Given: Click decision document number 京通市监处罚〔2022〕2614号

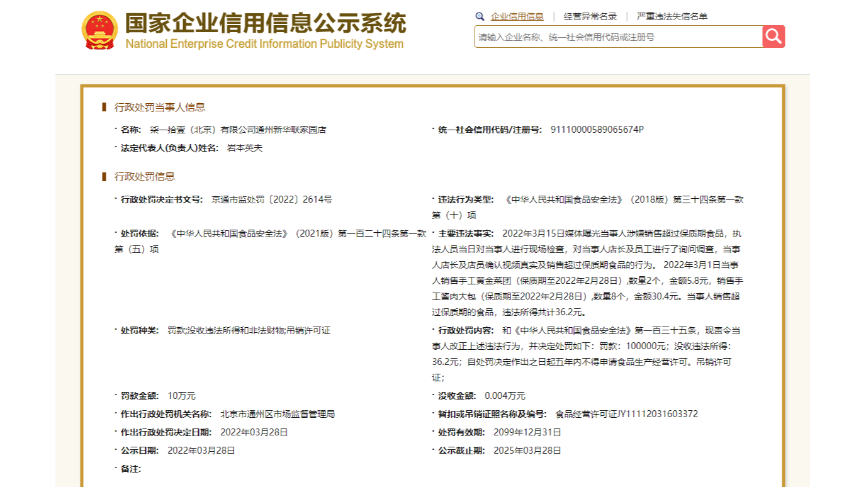Looking at the screenshot, I should click(x=271, y=199).
